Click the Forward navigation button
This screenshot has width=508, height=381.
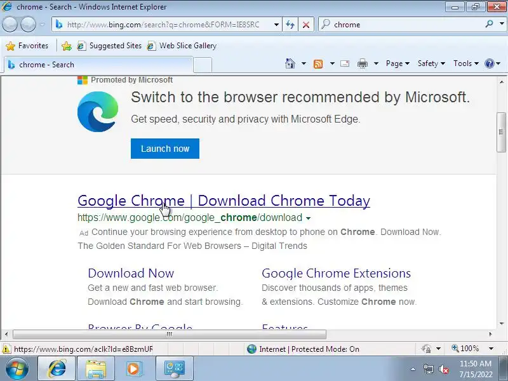point(28,25)
